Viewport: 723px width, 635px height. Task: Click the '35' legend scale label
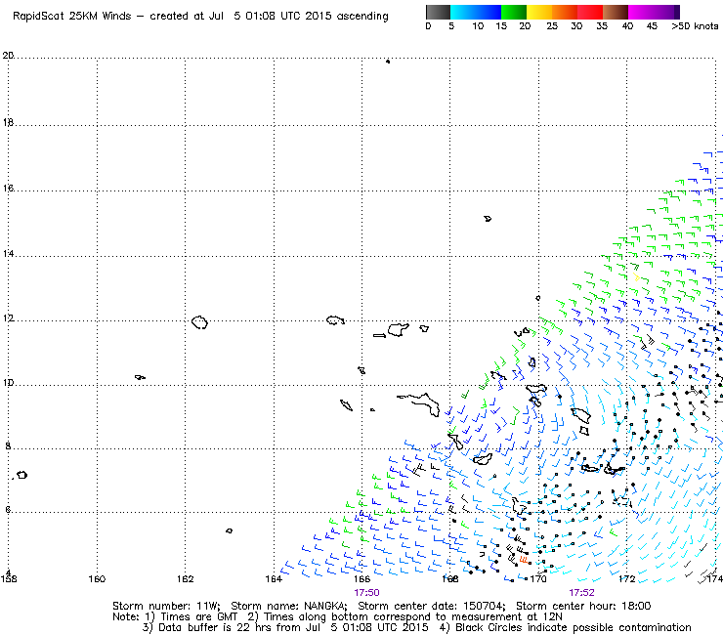pos(602,26)
